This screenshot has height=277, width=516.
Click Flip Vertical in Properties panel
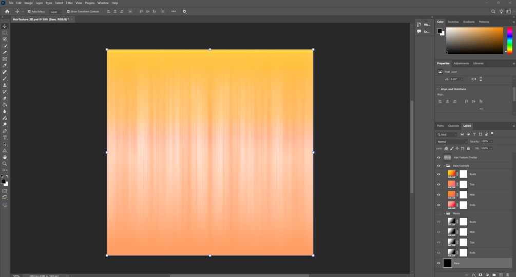click(x=481, y=79)
